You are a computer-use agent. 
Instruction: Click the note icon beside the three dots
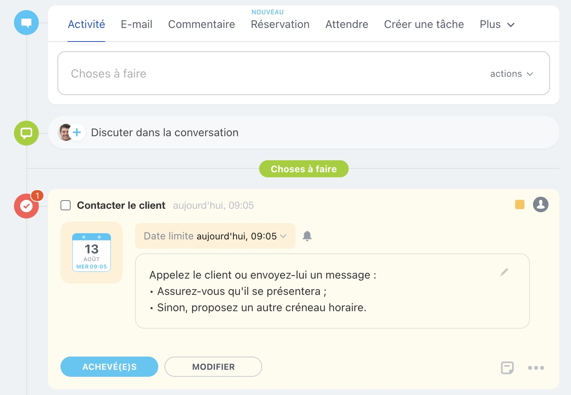pos(507,367)
